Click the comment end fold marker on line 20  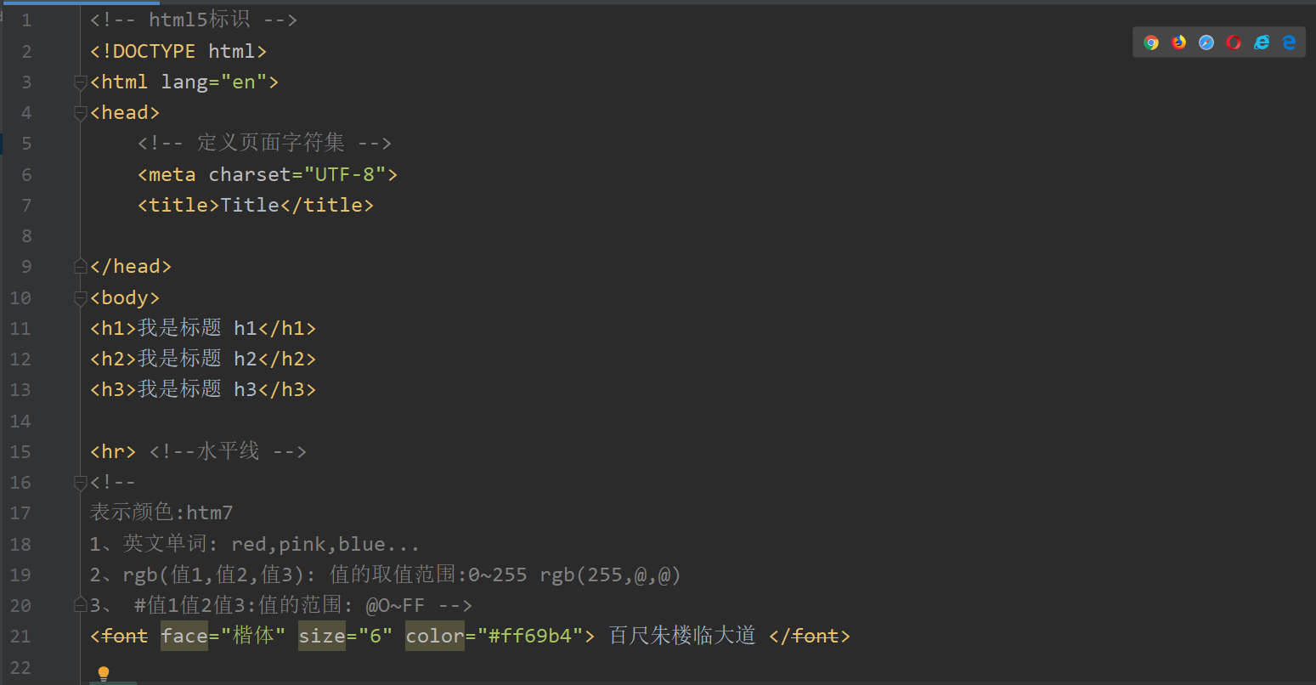81,606
